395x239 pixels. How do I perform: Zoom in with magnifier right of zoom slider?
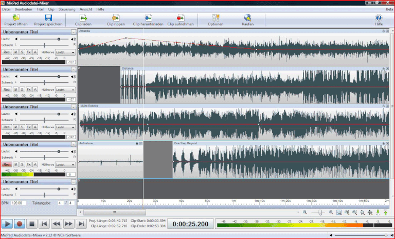pos(331,213)
